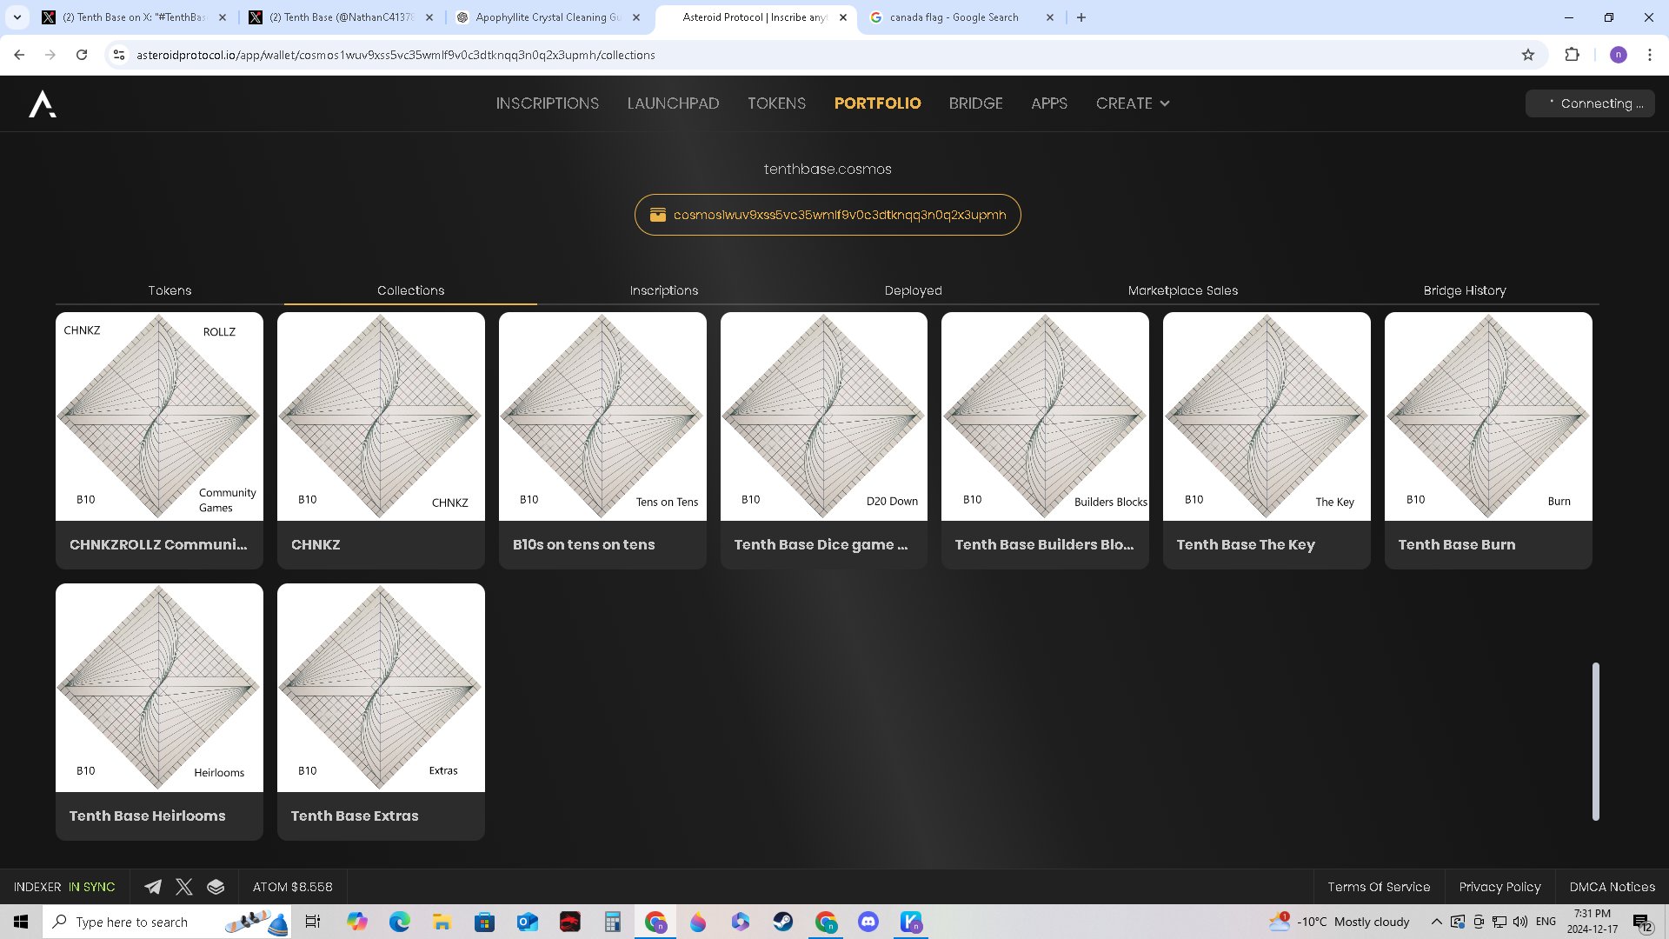Open the Telegram icon in footer
Screen dimensions: 1669x939
pos(153,887)
